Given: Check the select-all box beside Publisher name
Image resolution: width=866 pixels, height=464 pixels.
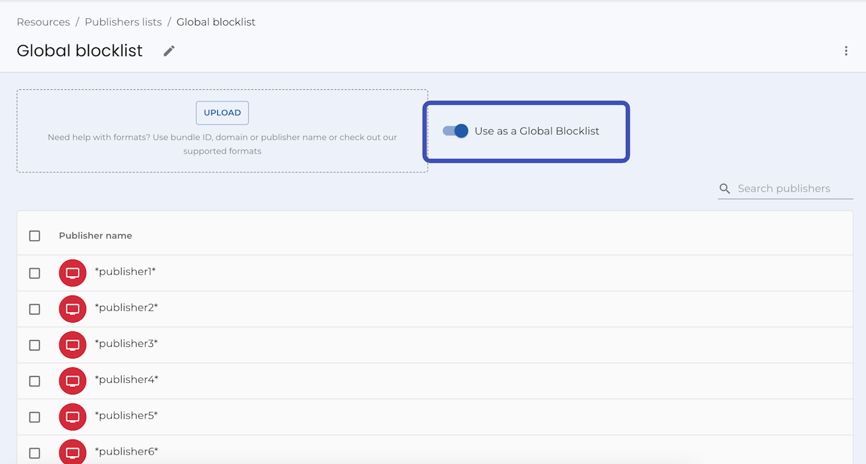Looking at the screenshot, I should coord(35,236).
